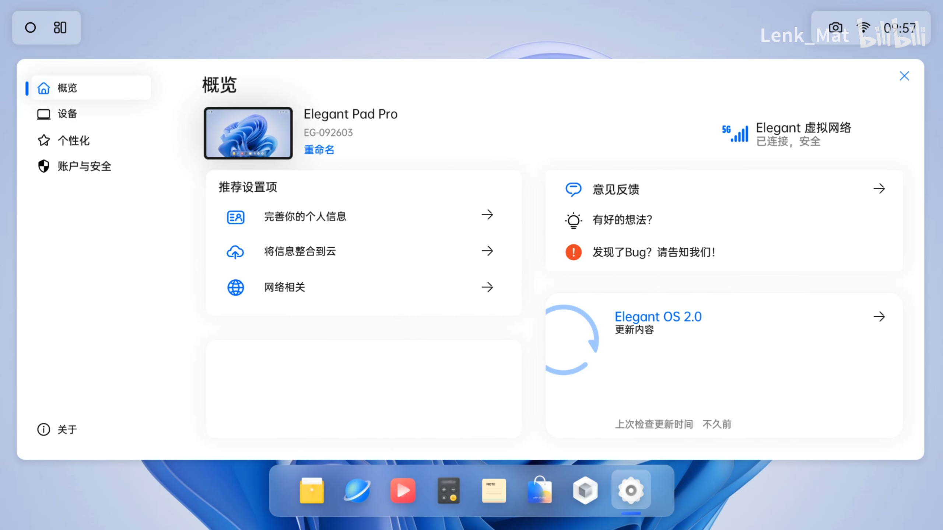
Task: Click the Wi-Fi icon in status bar
Action: click(863, 27)
